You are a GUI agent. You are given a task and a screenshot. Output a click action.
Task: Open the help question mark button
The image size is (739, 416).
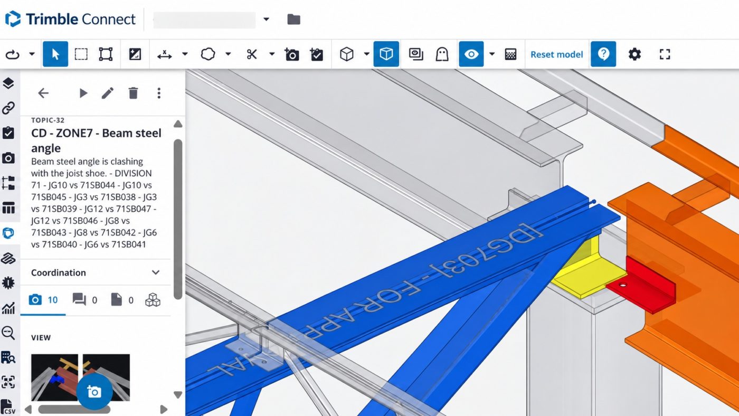(x=603, y=54)
